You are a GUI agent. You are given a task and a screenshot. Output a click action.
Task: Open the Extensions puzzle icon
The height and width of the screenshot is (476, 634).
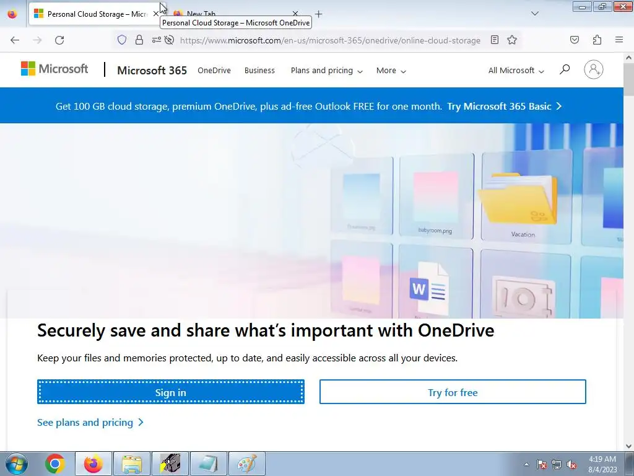[597, 40]
